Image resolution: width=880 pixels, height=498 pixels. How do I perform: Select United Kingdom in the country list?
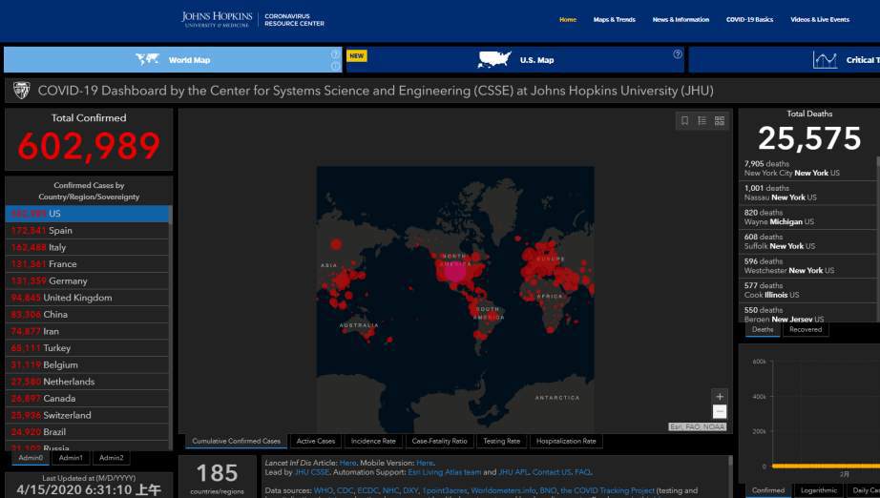tap(87, 298)
